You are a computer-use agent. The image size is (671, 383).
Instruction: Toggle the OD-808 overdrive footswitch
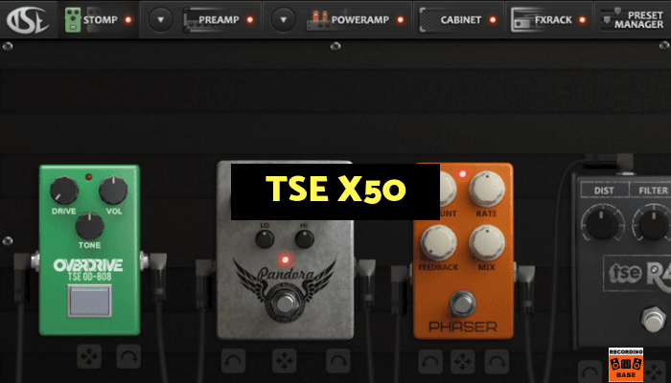coord(89,301)
